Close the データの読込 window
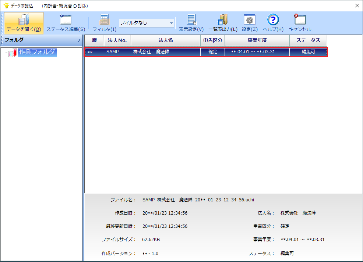The height and width of the screenshot is (262, 363). (357, 6)
